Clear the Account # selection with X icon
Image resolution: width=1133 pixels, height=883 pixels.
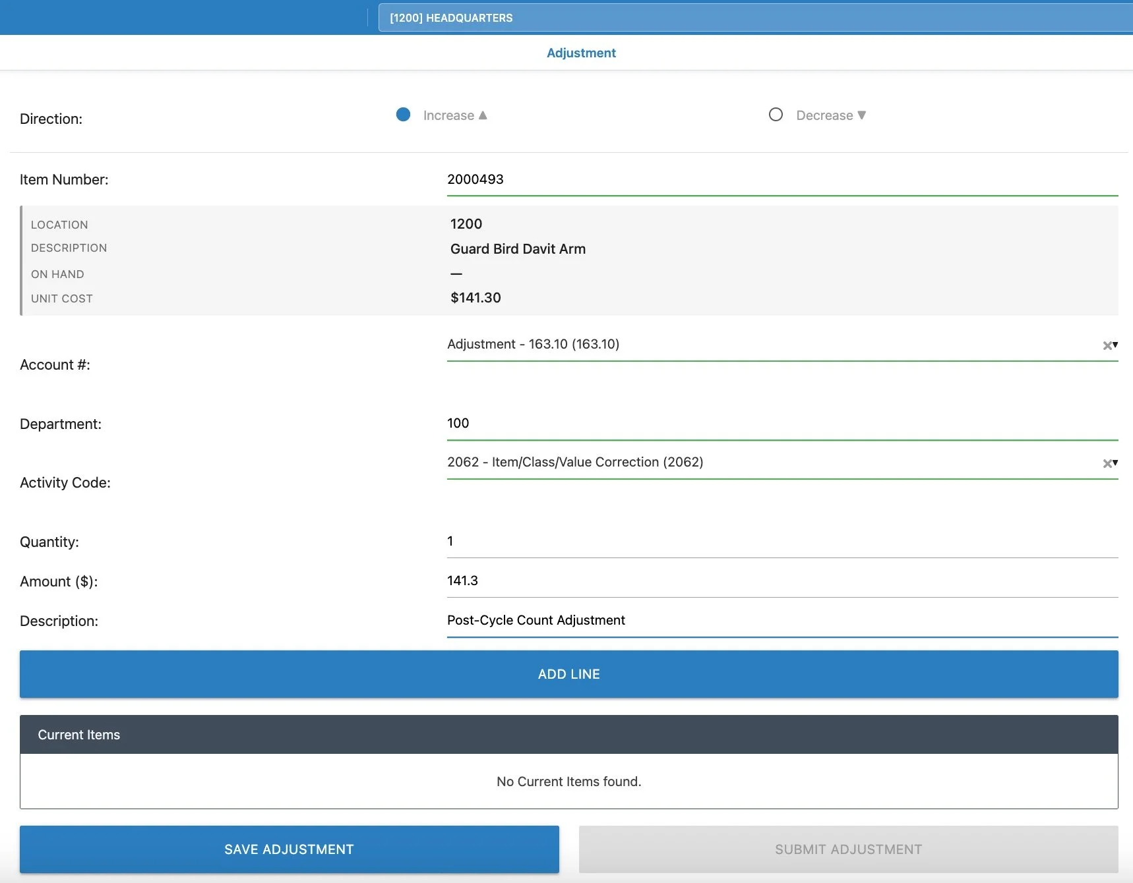coord(1107,345)
